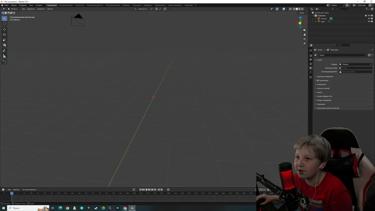Click the properties search field
This screenshot has height=211, width=375.
pyautogui.click(x=342, y=45)
